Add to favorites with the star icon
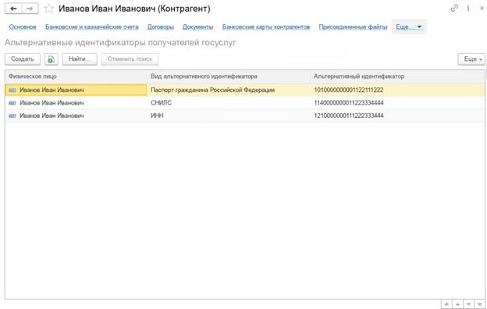Screen dimensions: 487x309 [x=48, y=9]
